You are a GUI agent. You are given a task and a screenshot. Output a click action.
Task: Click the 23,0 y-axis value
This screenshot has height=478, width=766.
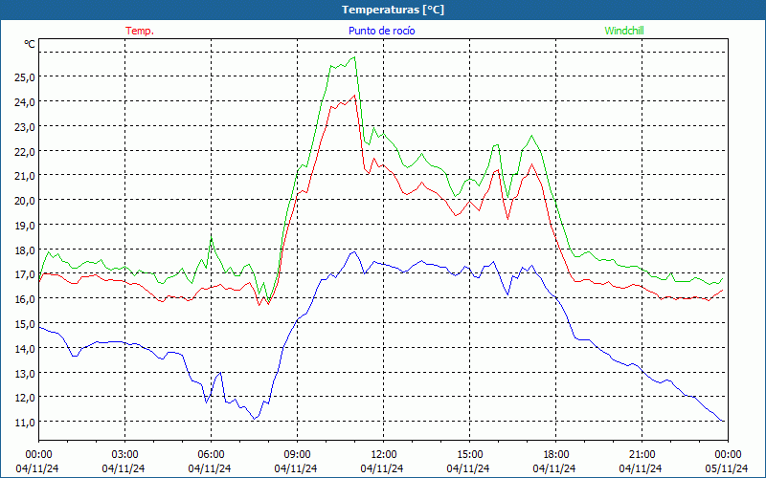23,126
